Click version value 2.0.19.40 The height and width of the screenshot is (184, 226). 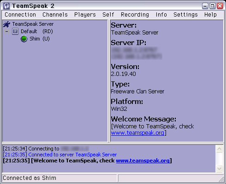tap(124, 74)
